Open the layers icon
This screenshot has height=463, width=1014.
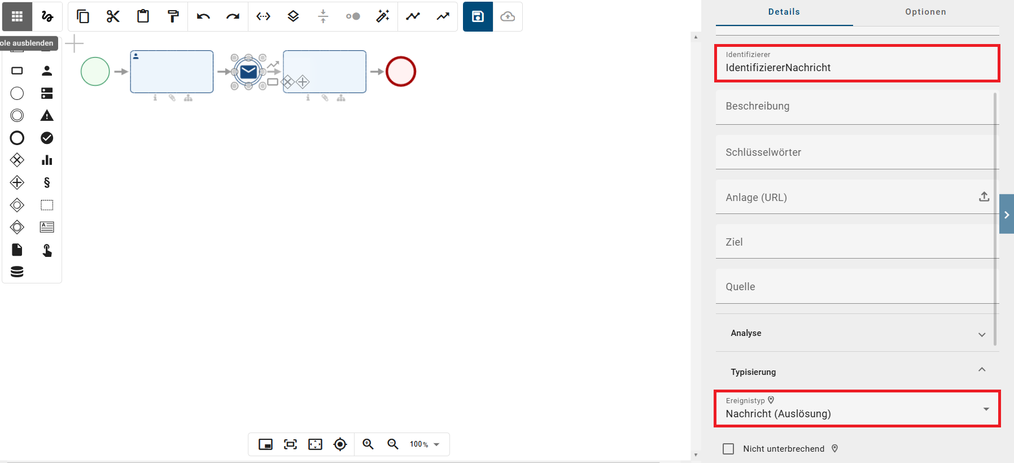[293, 16]
